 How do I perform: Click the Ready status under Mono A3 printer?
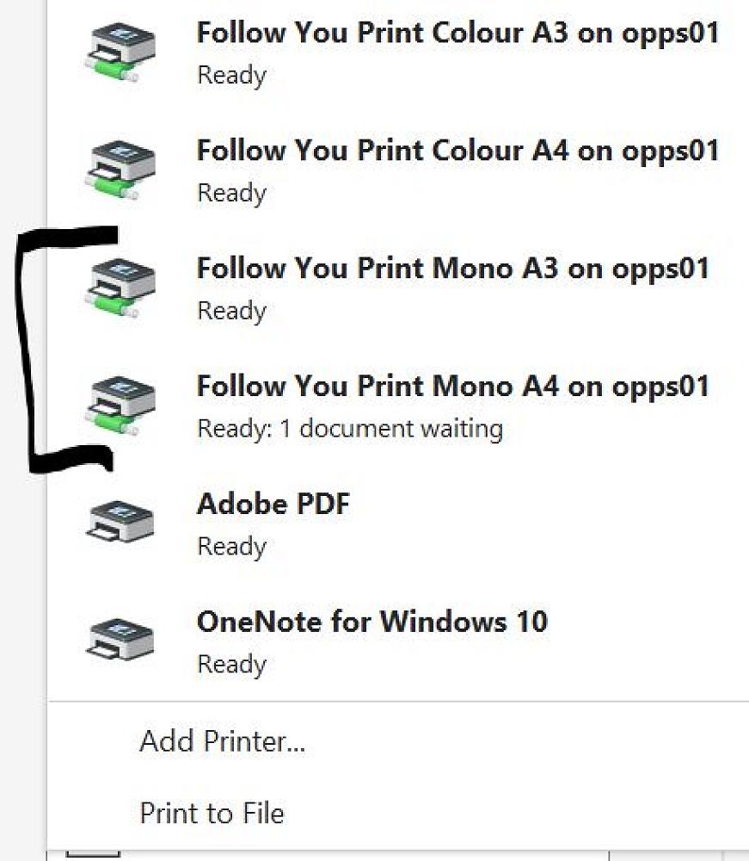[231, 310]
